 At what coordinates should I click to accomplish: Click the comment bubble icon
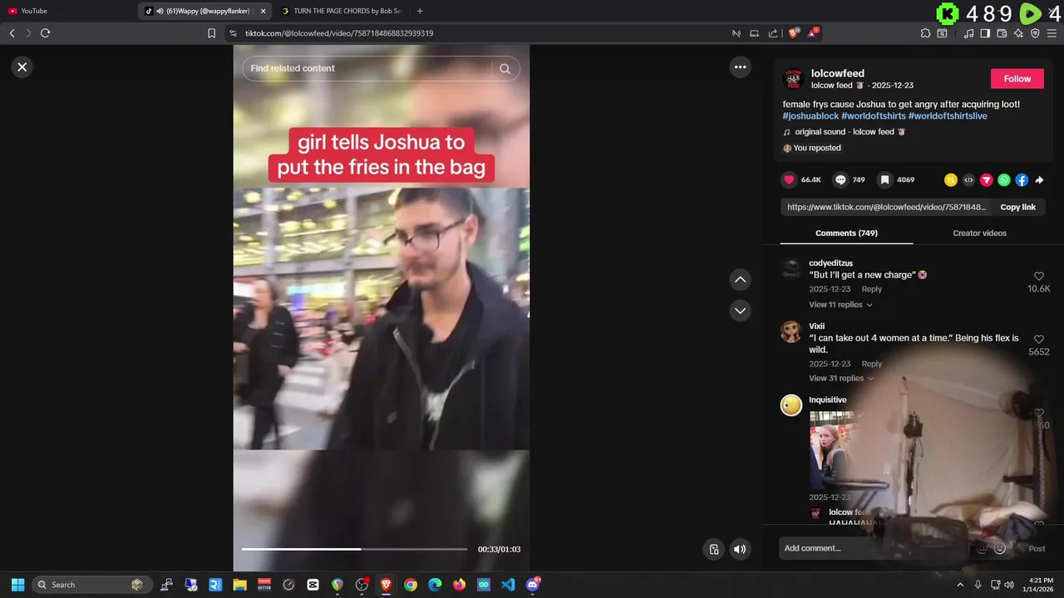840,179
